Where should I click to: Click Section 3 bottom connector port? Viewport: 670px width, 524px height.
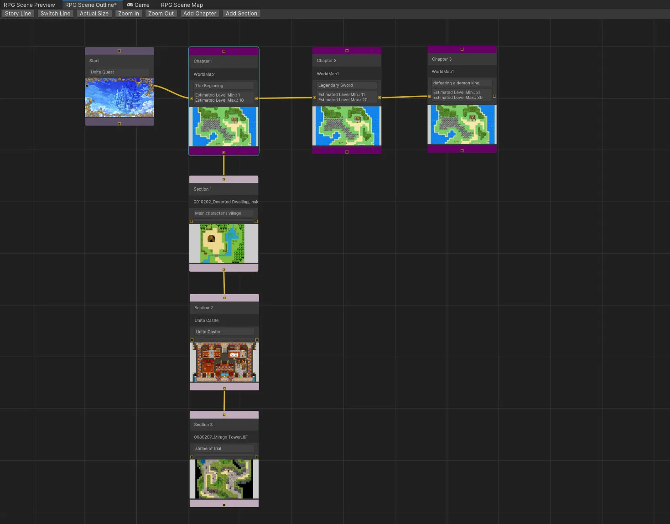click(224, 505)
